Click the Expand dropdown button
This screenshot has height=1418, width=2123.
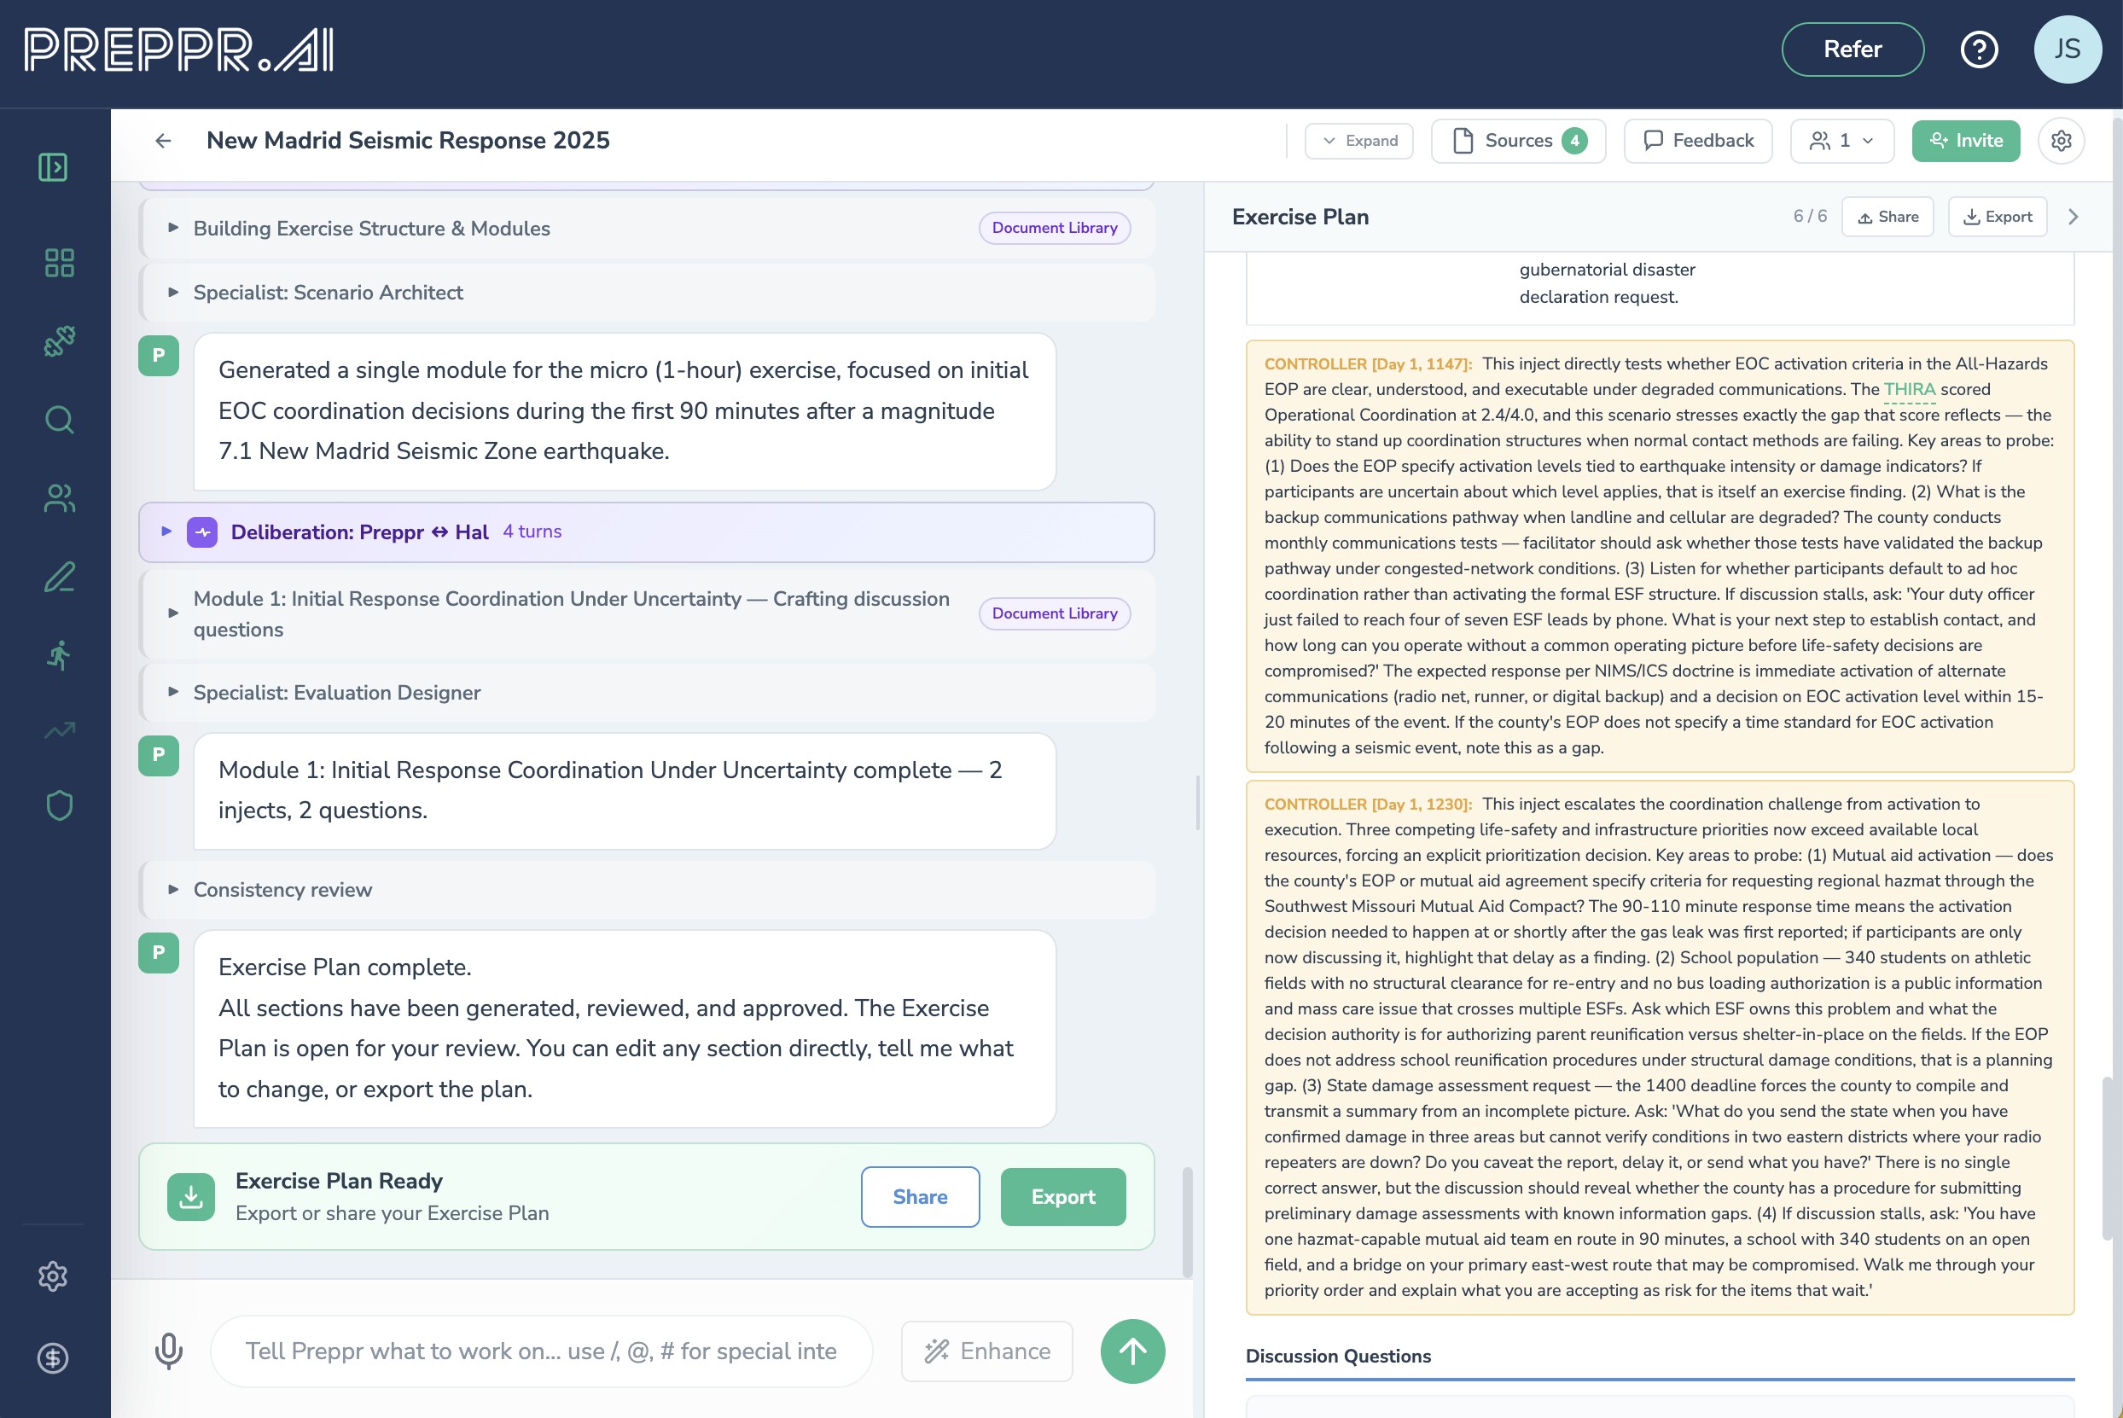pyautogui.click(x=1358, y=141)
